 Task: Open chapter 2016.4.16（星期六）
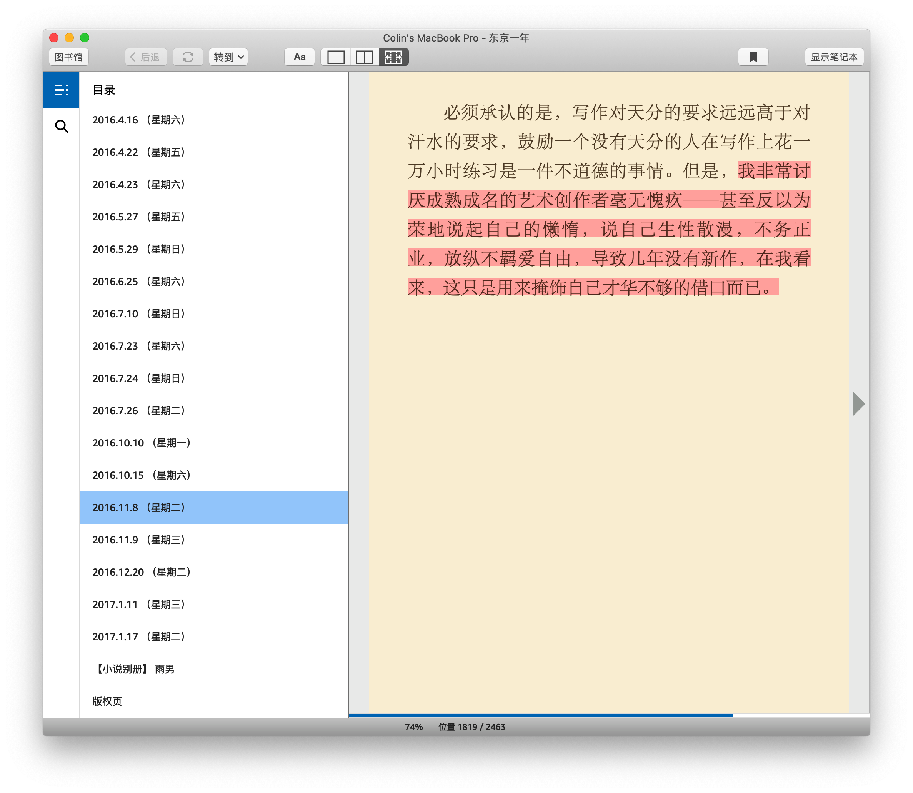[214, 120]
